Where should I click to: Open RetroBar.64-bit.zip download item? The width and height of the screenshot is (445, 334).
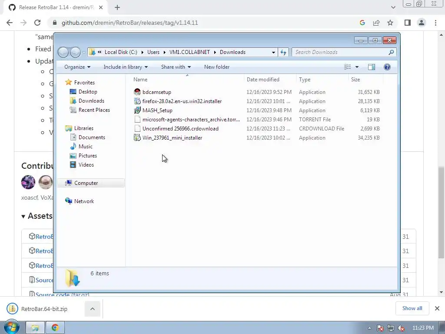click(x=44, y=309)
